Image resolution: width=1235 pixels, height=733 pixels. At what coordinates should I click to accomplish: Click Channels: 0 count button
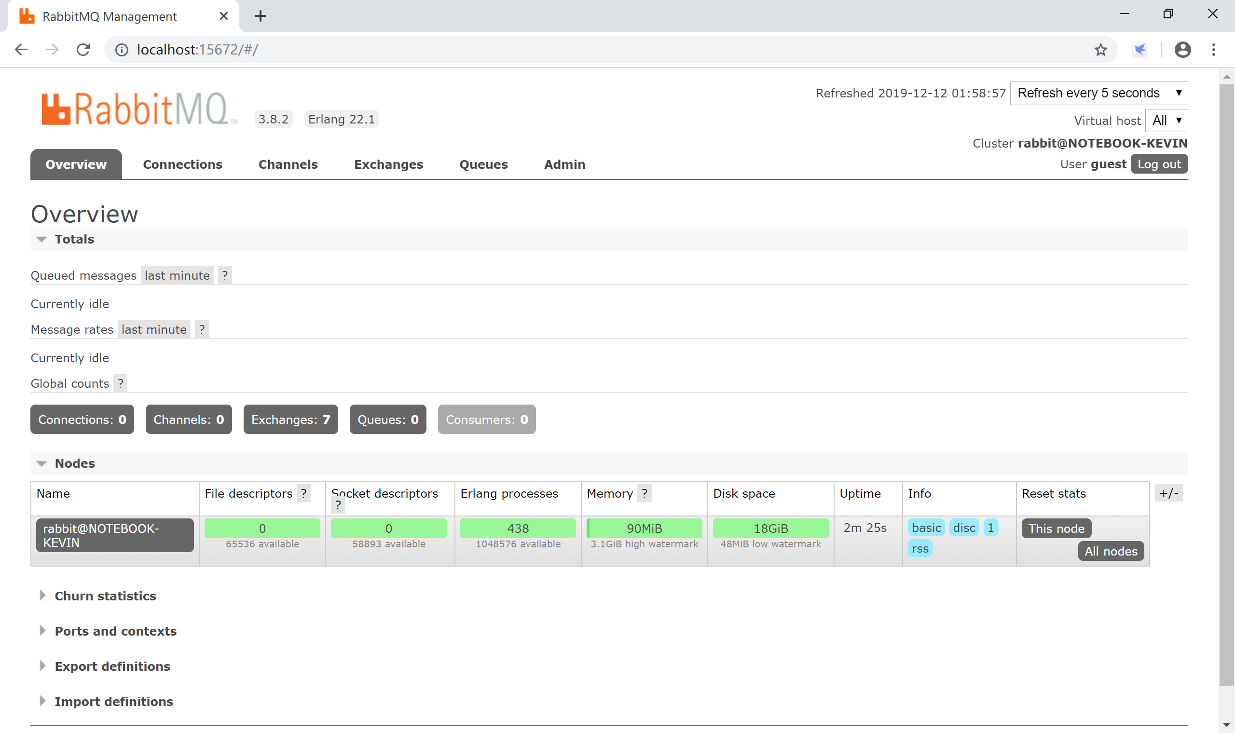[x=189, y=420]
